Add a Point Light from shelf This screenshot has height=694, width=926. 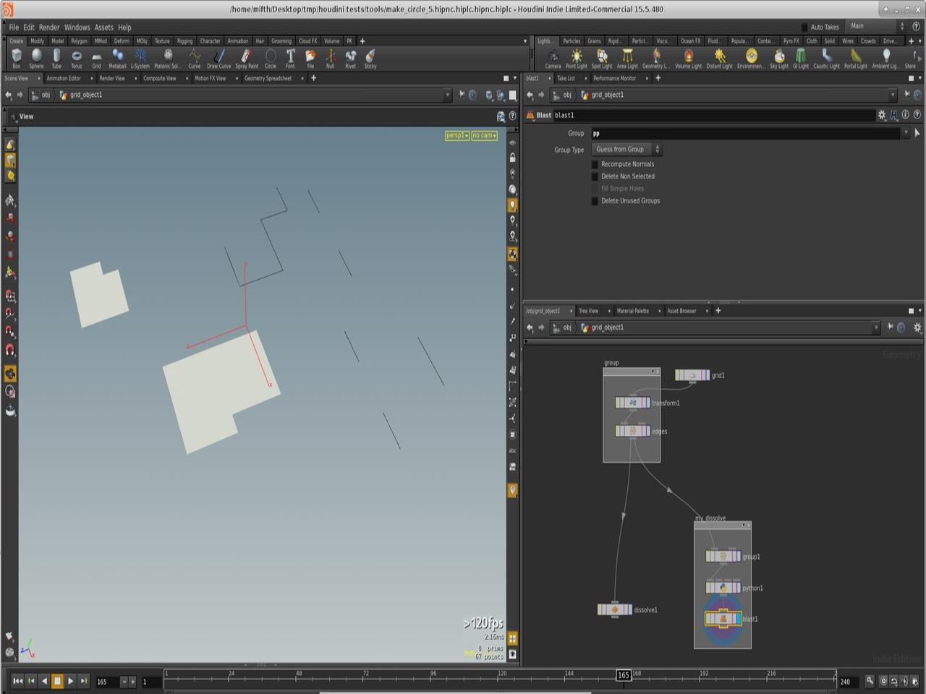(576, 56)
